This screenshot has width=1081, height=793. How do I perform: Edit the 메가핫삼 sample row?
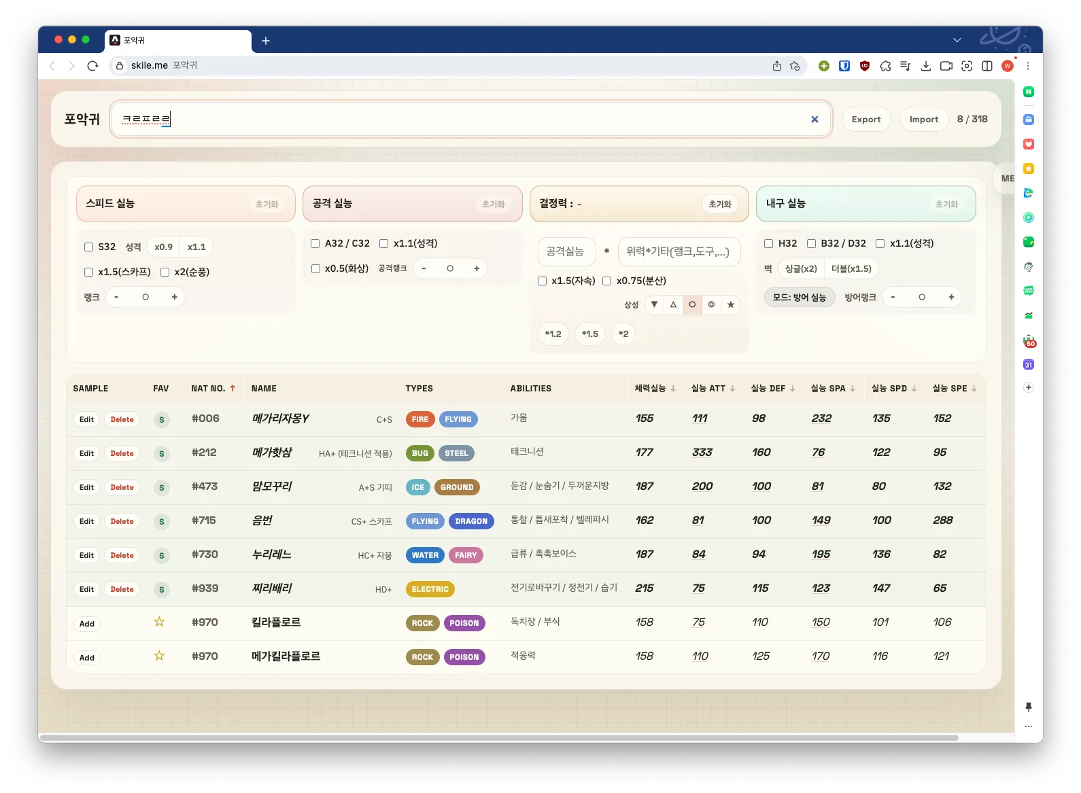pos(86,454)
